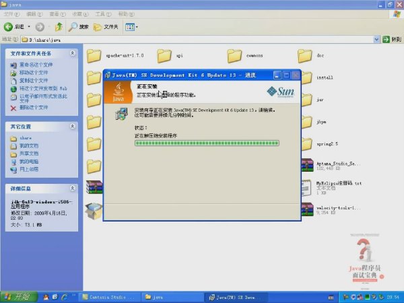Open Shared Documents under Other Places

tap(29, 154)
